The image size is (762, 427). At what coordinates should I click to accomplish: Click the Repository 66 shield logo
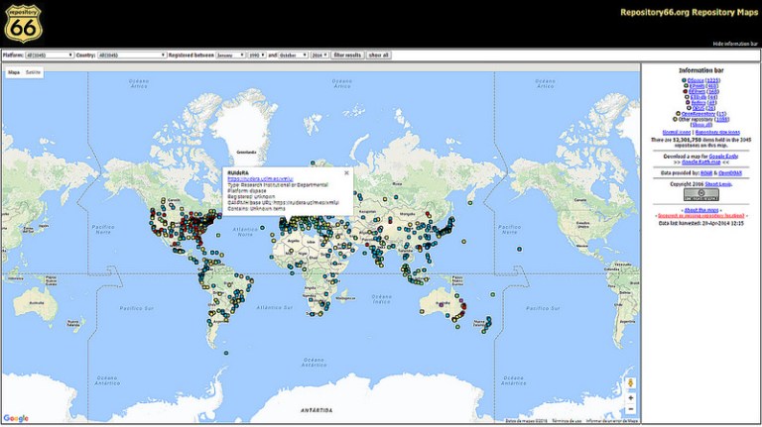coord(23,24)
